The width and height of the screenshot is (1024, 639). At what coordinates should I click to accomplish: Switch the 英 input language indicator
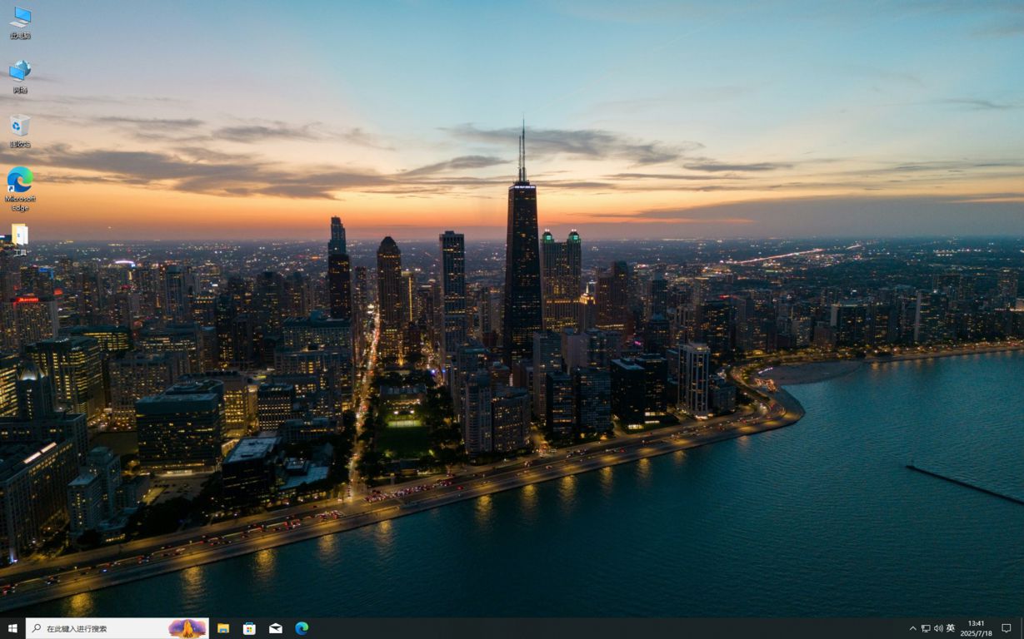pos(950,628)
